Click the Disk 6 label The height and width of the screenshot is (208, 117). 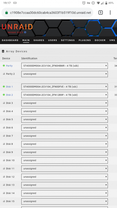[9, 128]
